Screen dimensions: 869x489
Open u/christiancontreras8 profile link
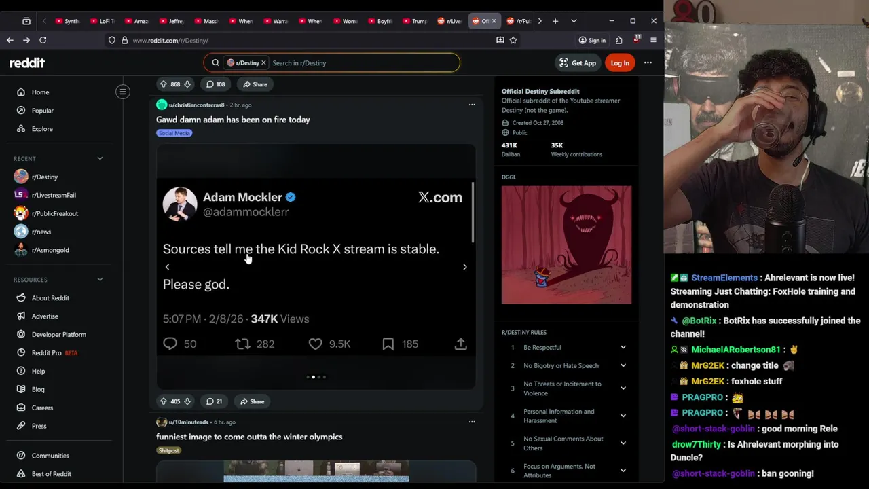coord(196,105)
